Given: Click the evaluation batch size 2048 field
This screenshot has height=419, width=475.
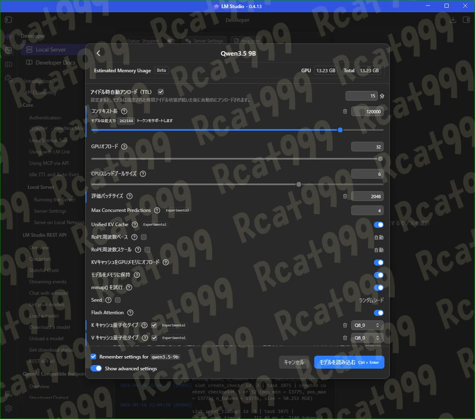Looking at the screenshot, I should 367,197.
